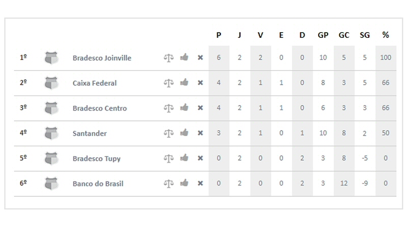Click the balance scale icon for Banco do Brasil

pyautogui.click(x=169, y=184)
